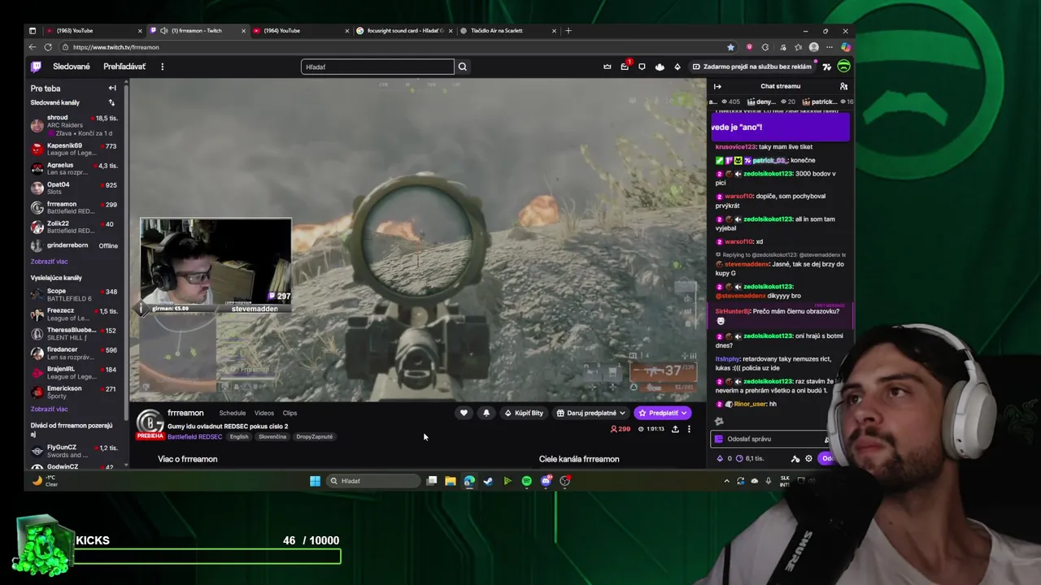Expand followed channels via first Zobraziť viac
The width and height of the screenshot is (1041, 585).
[49, 262]
